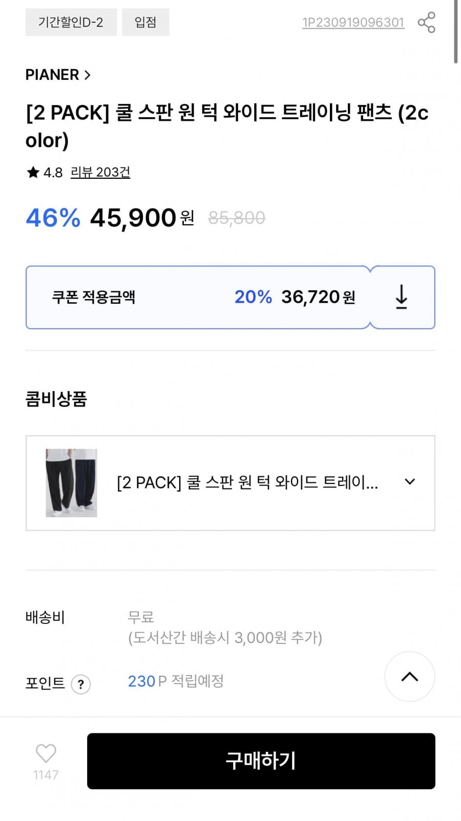Screen dimensions: 461x821
Task: Click the 쿠폰 적용금액 coupon box
Action: [197, 297]
